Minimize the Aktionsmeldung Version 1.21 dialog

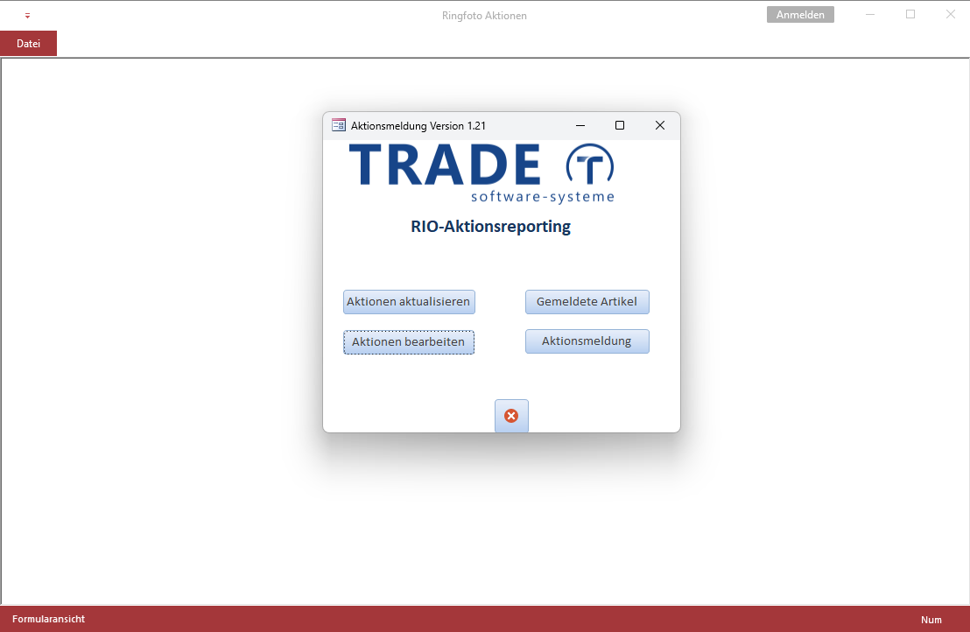(x=580, y=125)
